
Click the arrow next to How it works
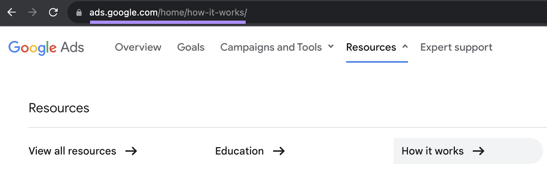pos(478,151)
